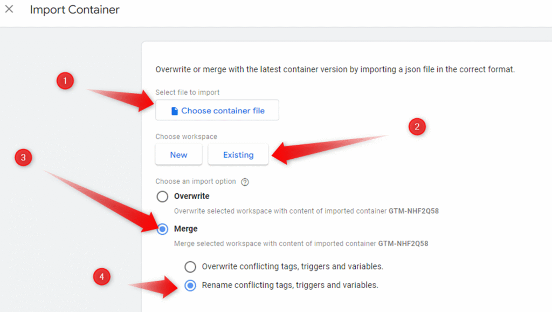Click the Import Container page title

pyautogui.click(x=74, y=10)
